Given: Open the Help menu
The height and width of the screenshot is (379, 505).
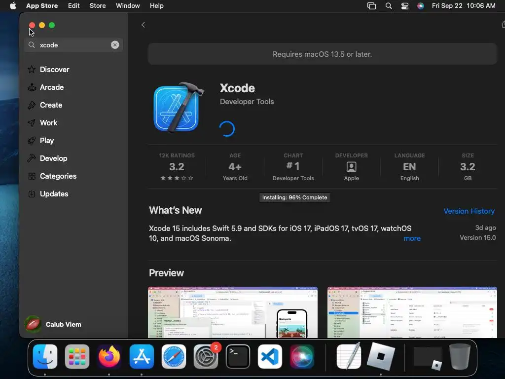Looking at the screenshot, I should [156, 5].
